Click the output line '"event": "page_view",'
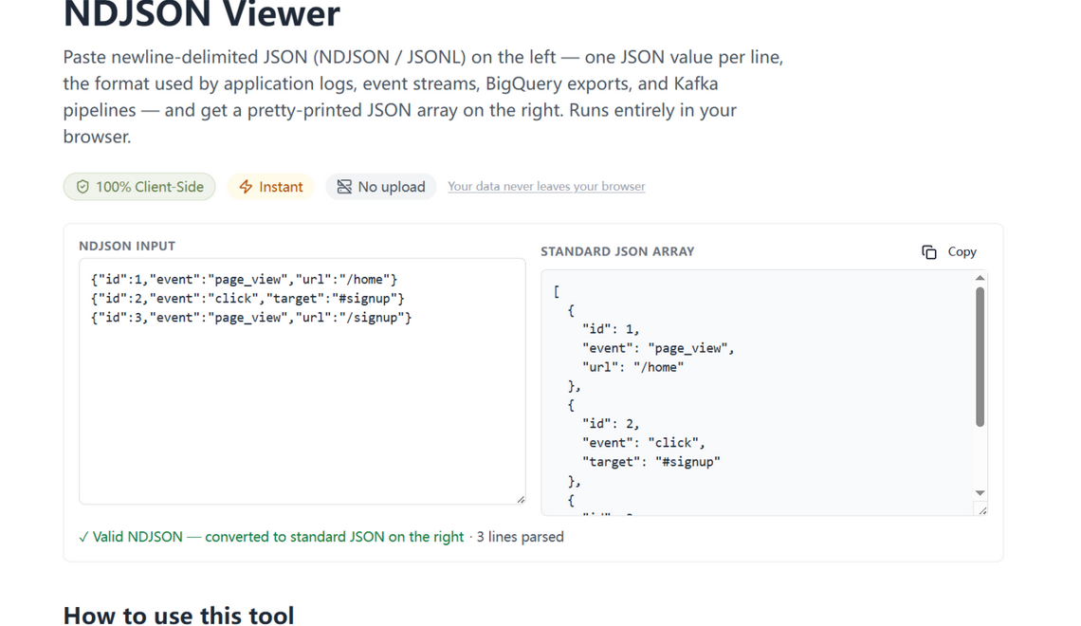1081x626 pixels. 658,348
